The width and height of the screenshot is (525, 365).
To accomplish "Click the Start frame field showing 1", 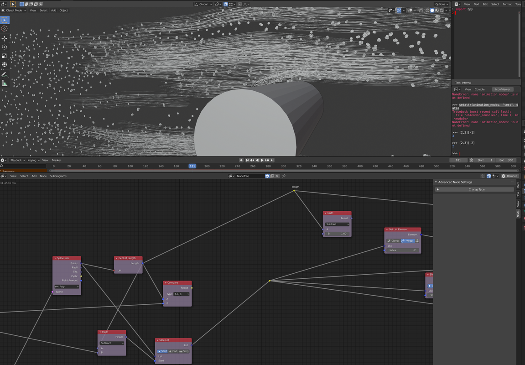I will coord(485,160).
